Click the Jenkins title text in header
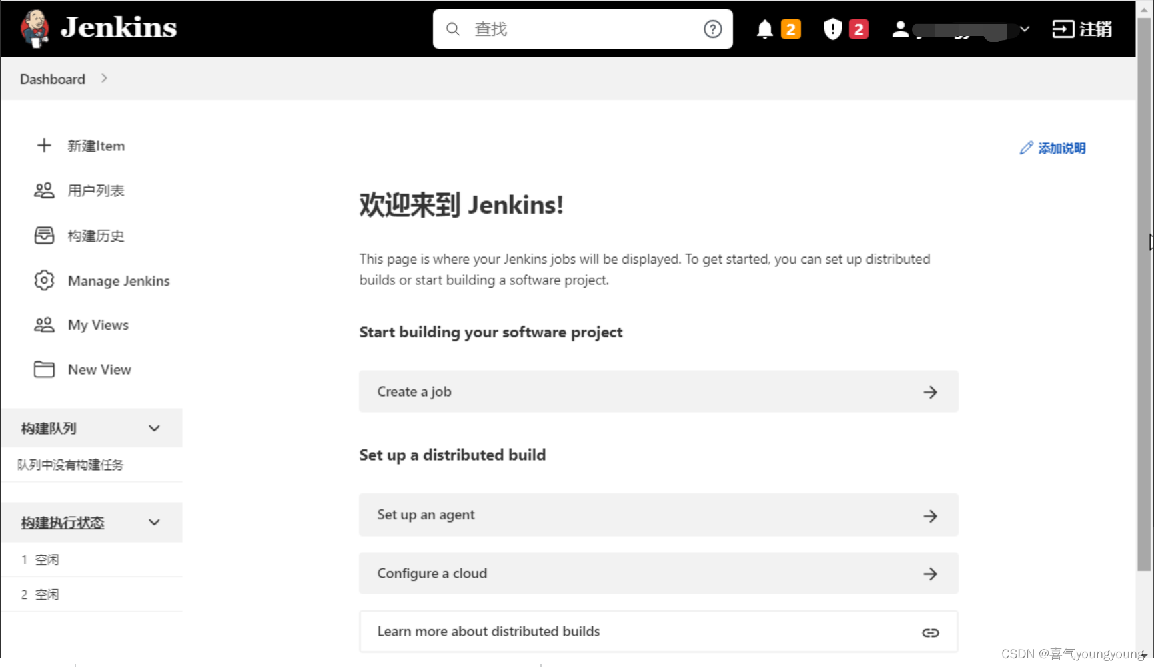1154x667 pixels. [x=119, y=28]
